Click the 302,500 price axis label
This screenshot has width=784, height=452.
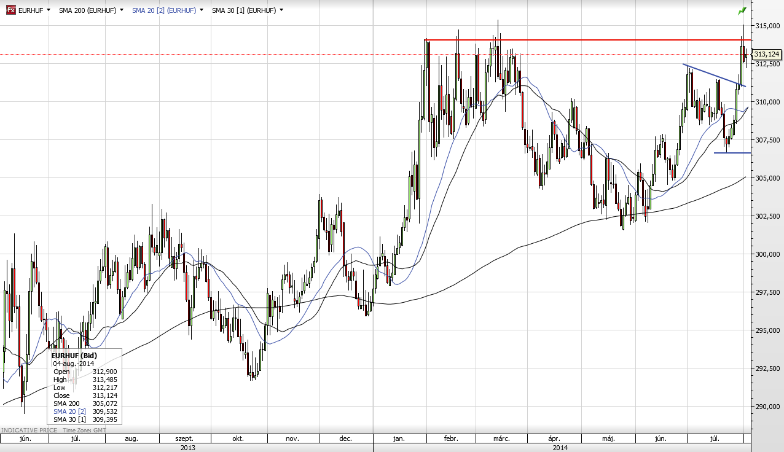click(x=767, y=216)
